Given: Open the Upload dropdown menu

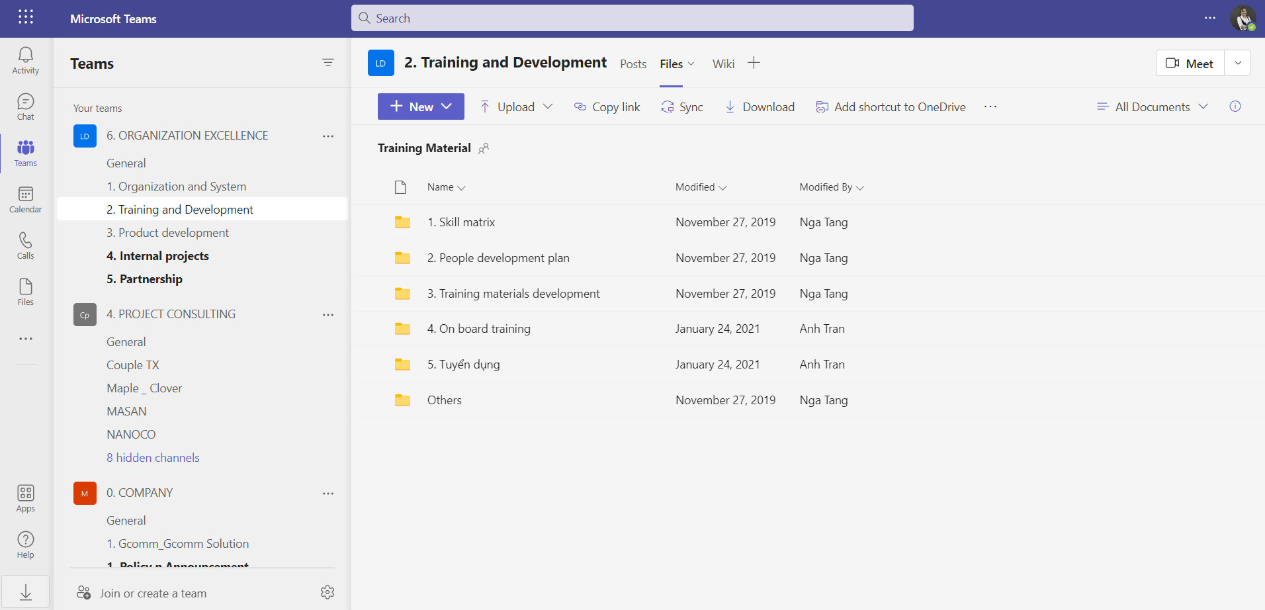Looking at the screenshot, I should click(547, 107).
